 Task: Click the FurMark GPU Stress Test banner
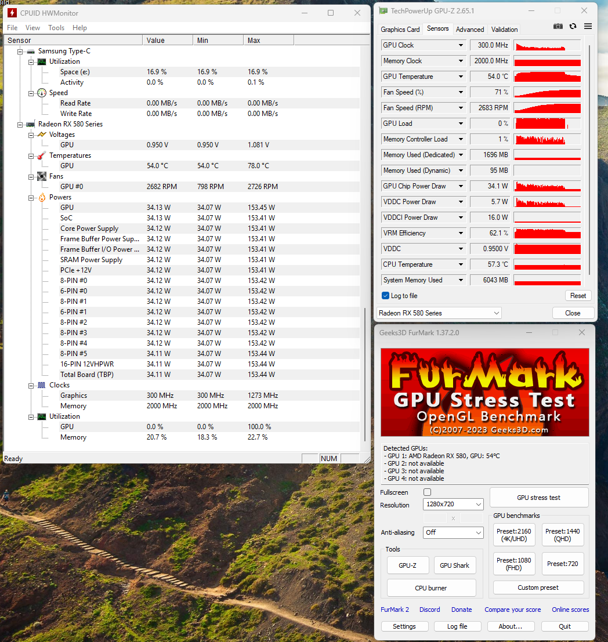click(x=484, y=392)
